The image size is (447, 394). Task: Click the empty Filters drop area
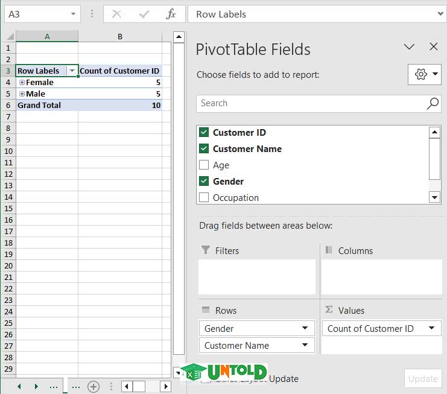coord(257,277)
